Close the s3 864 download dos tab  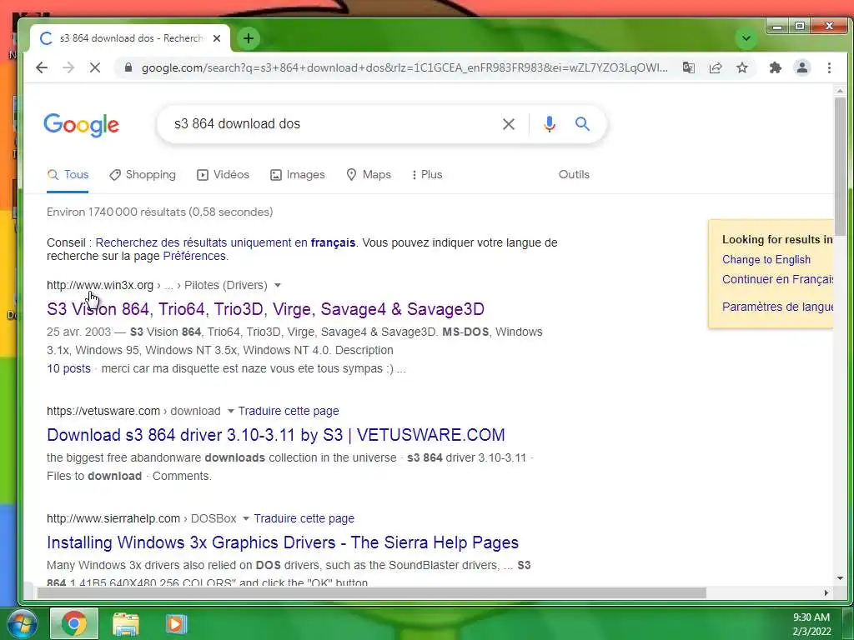[217, 38]
